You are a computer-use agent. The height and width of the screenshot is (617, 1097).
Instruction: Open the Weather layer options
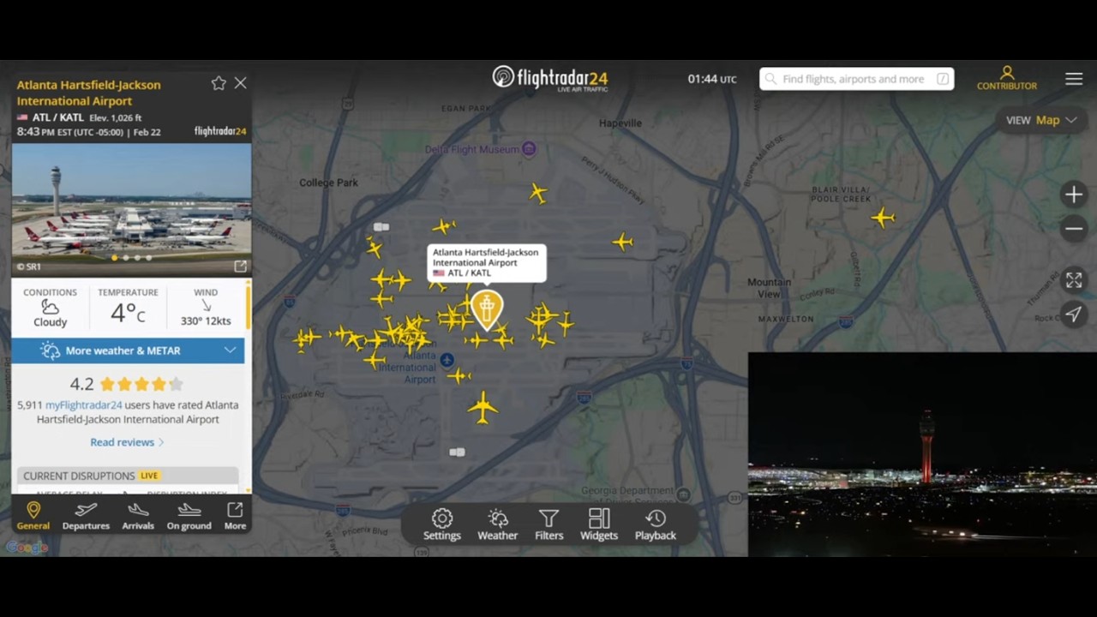[x=497, y=524]
